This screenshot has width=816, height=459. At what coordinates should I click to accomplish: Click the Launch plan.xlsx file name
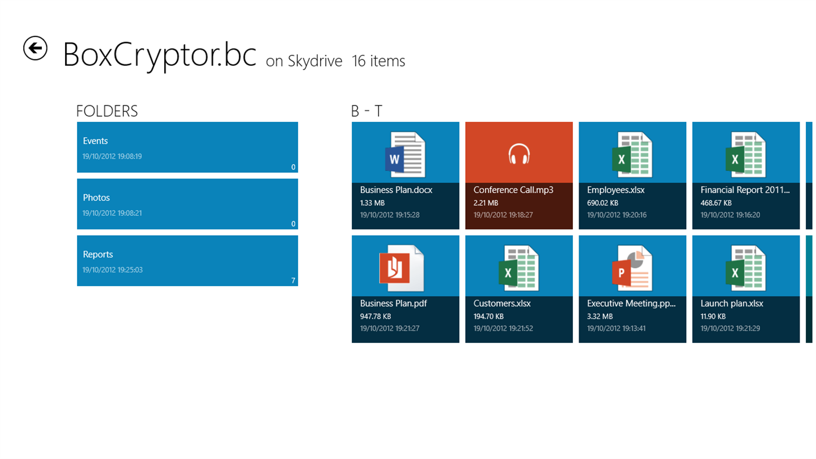pyautogui.click(x=732, y=304)
